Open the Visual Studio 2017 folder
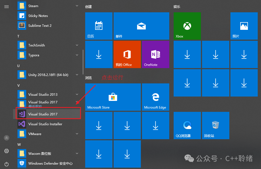The width and height of the screenshot is (261, 169). click(x=48, y=103)
